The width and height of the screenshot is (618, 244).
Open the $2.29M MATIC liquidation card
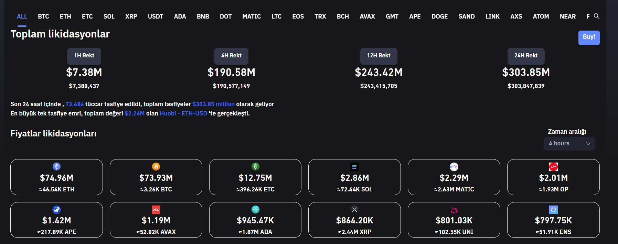click(x=454, y=177)
